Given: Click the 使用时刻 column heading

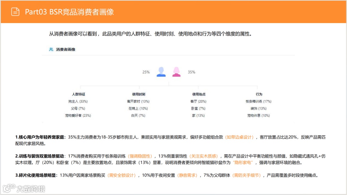Looking at the screenshot, I should coord(138,94).
